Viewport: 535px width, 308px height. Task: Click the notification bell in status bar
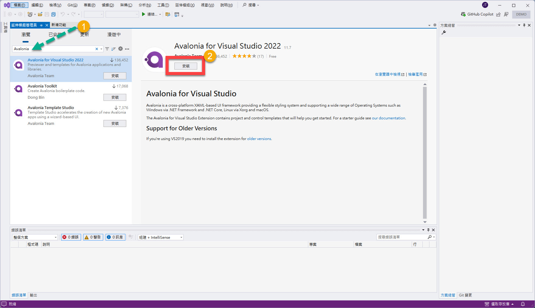click(x=523, y=304)
